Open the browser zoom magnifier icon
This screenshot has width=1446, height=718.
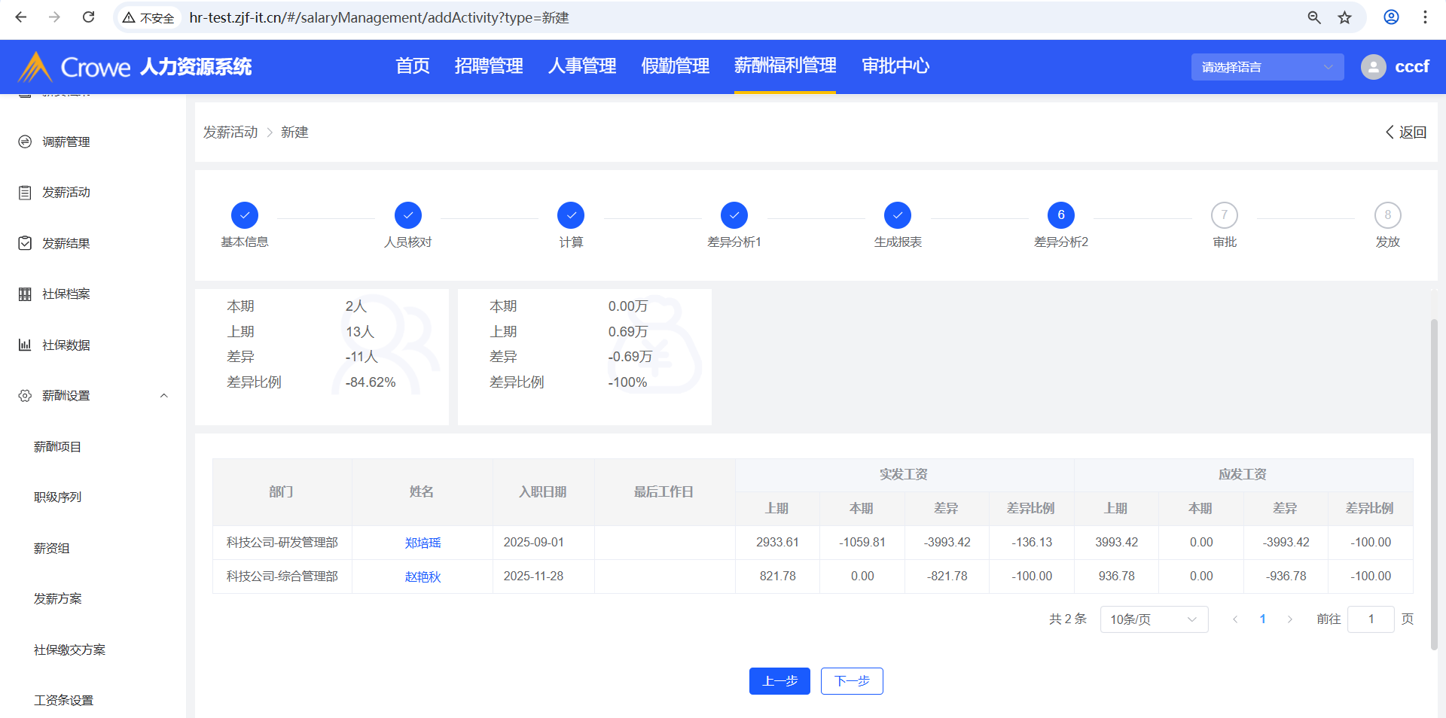1314,17
